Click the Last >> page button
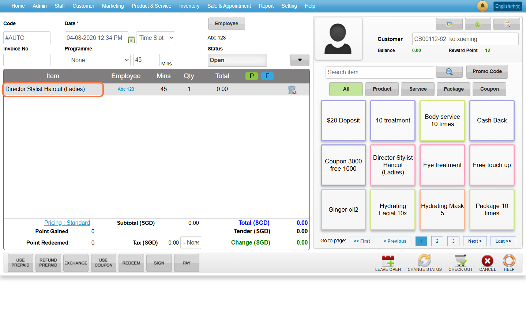 [x=503, y=241]
